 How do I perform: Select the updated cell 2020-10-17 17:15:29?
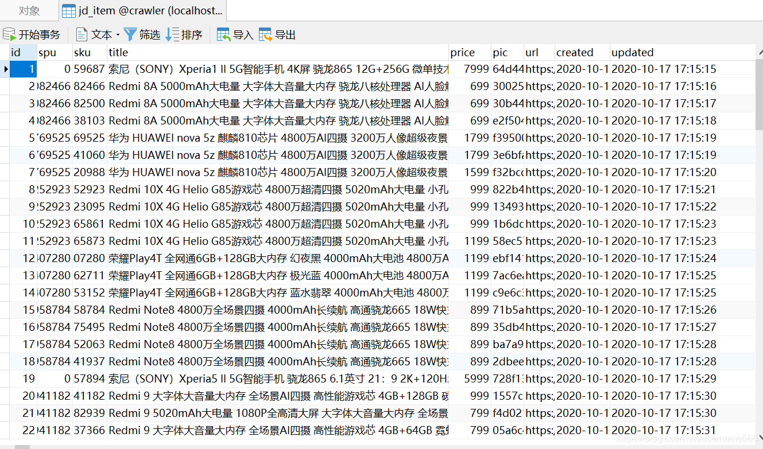[x=682, y=379]
